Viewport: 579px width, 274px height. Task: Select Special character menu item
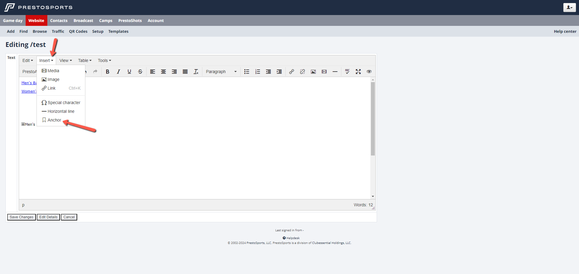tap(64, 103)
